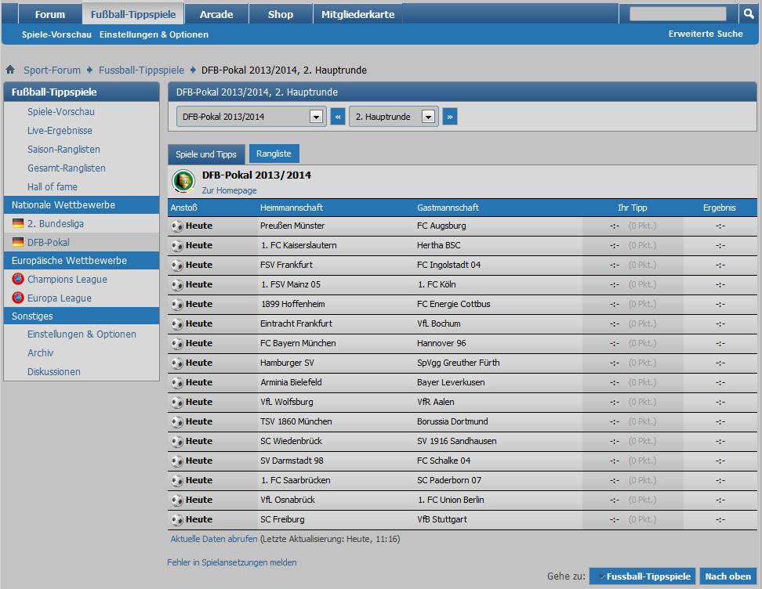Image resolution: width=762 pixels, height=589 pixels.
Task: Click the DFB-Pokal trophy logo
Action: coord(183,181)
